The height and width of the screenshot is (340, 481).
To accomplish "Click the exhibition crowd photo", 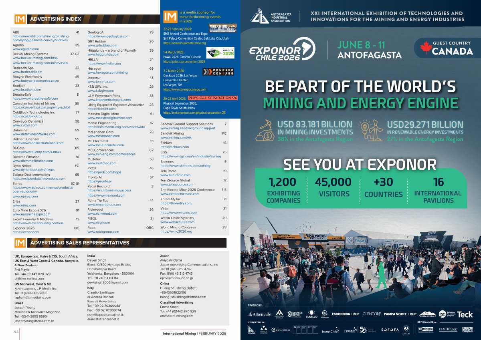I will tap(360, 264).
